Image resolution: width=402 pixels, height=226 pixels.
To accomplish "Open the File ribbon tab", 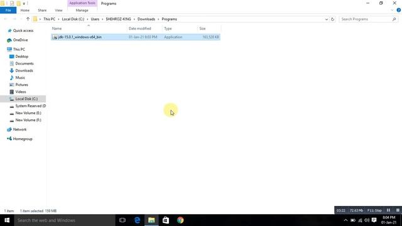I will 8,10.
